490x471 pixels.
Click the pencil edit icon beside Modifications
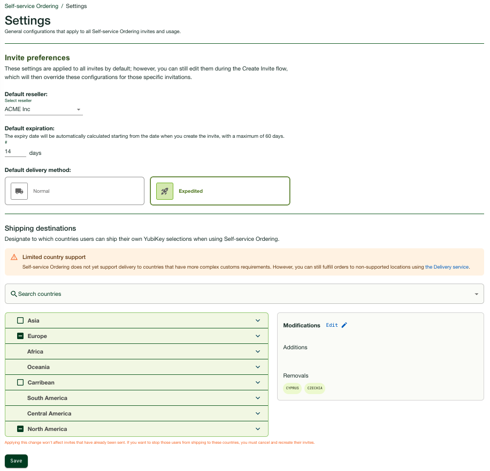344,325
